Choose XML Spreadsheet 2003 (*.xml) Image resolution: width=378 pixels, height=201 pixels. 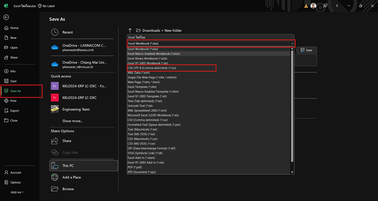coord(209,111)
